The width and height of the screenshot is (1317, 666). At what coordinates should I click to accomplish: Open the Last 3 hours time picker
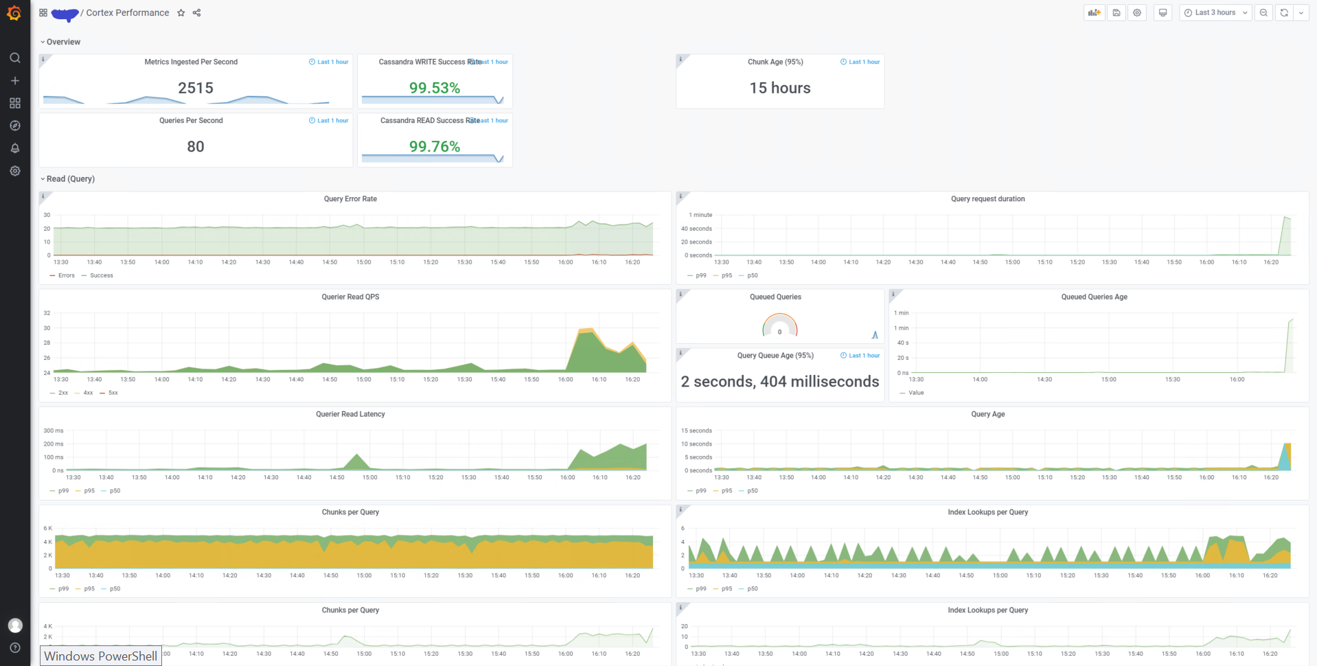pos(1214,12)
